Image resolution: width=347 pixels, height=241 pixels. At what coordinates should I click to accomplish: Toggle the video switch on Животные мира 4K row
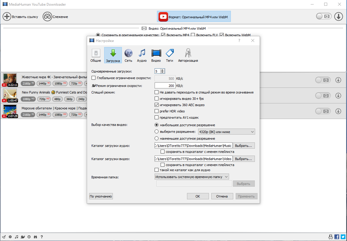[323, 80]
